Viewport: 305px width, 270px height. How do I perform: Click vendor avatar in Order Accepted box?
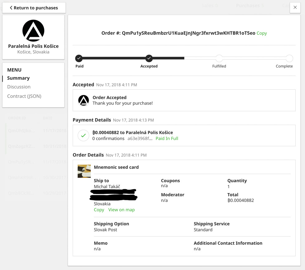[x=84, y=100]
